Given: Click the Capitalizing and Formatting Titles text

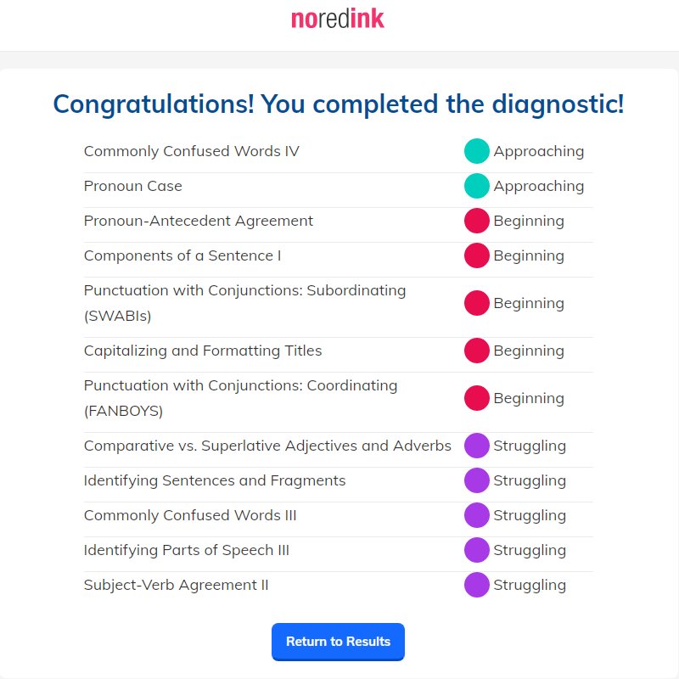Looking at the screenshot, I should 203,351.
